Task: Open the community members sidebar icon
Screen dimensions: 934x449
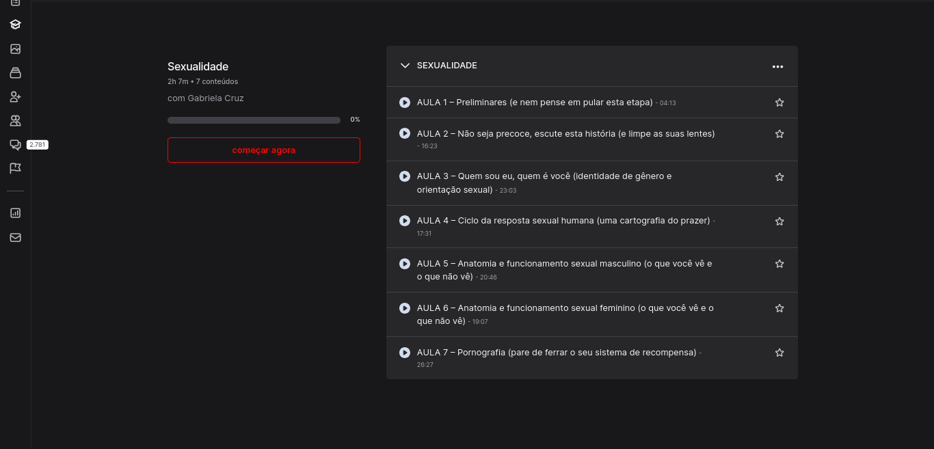Action: pyautogui.click(x=15, y=121)
